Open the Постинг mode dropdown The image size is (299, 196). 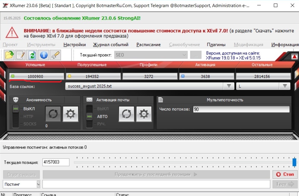[x=21, y=184]
